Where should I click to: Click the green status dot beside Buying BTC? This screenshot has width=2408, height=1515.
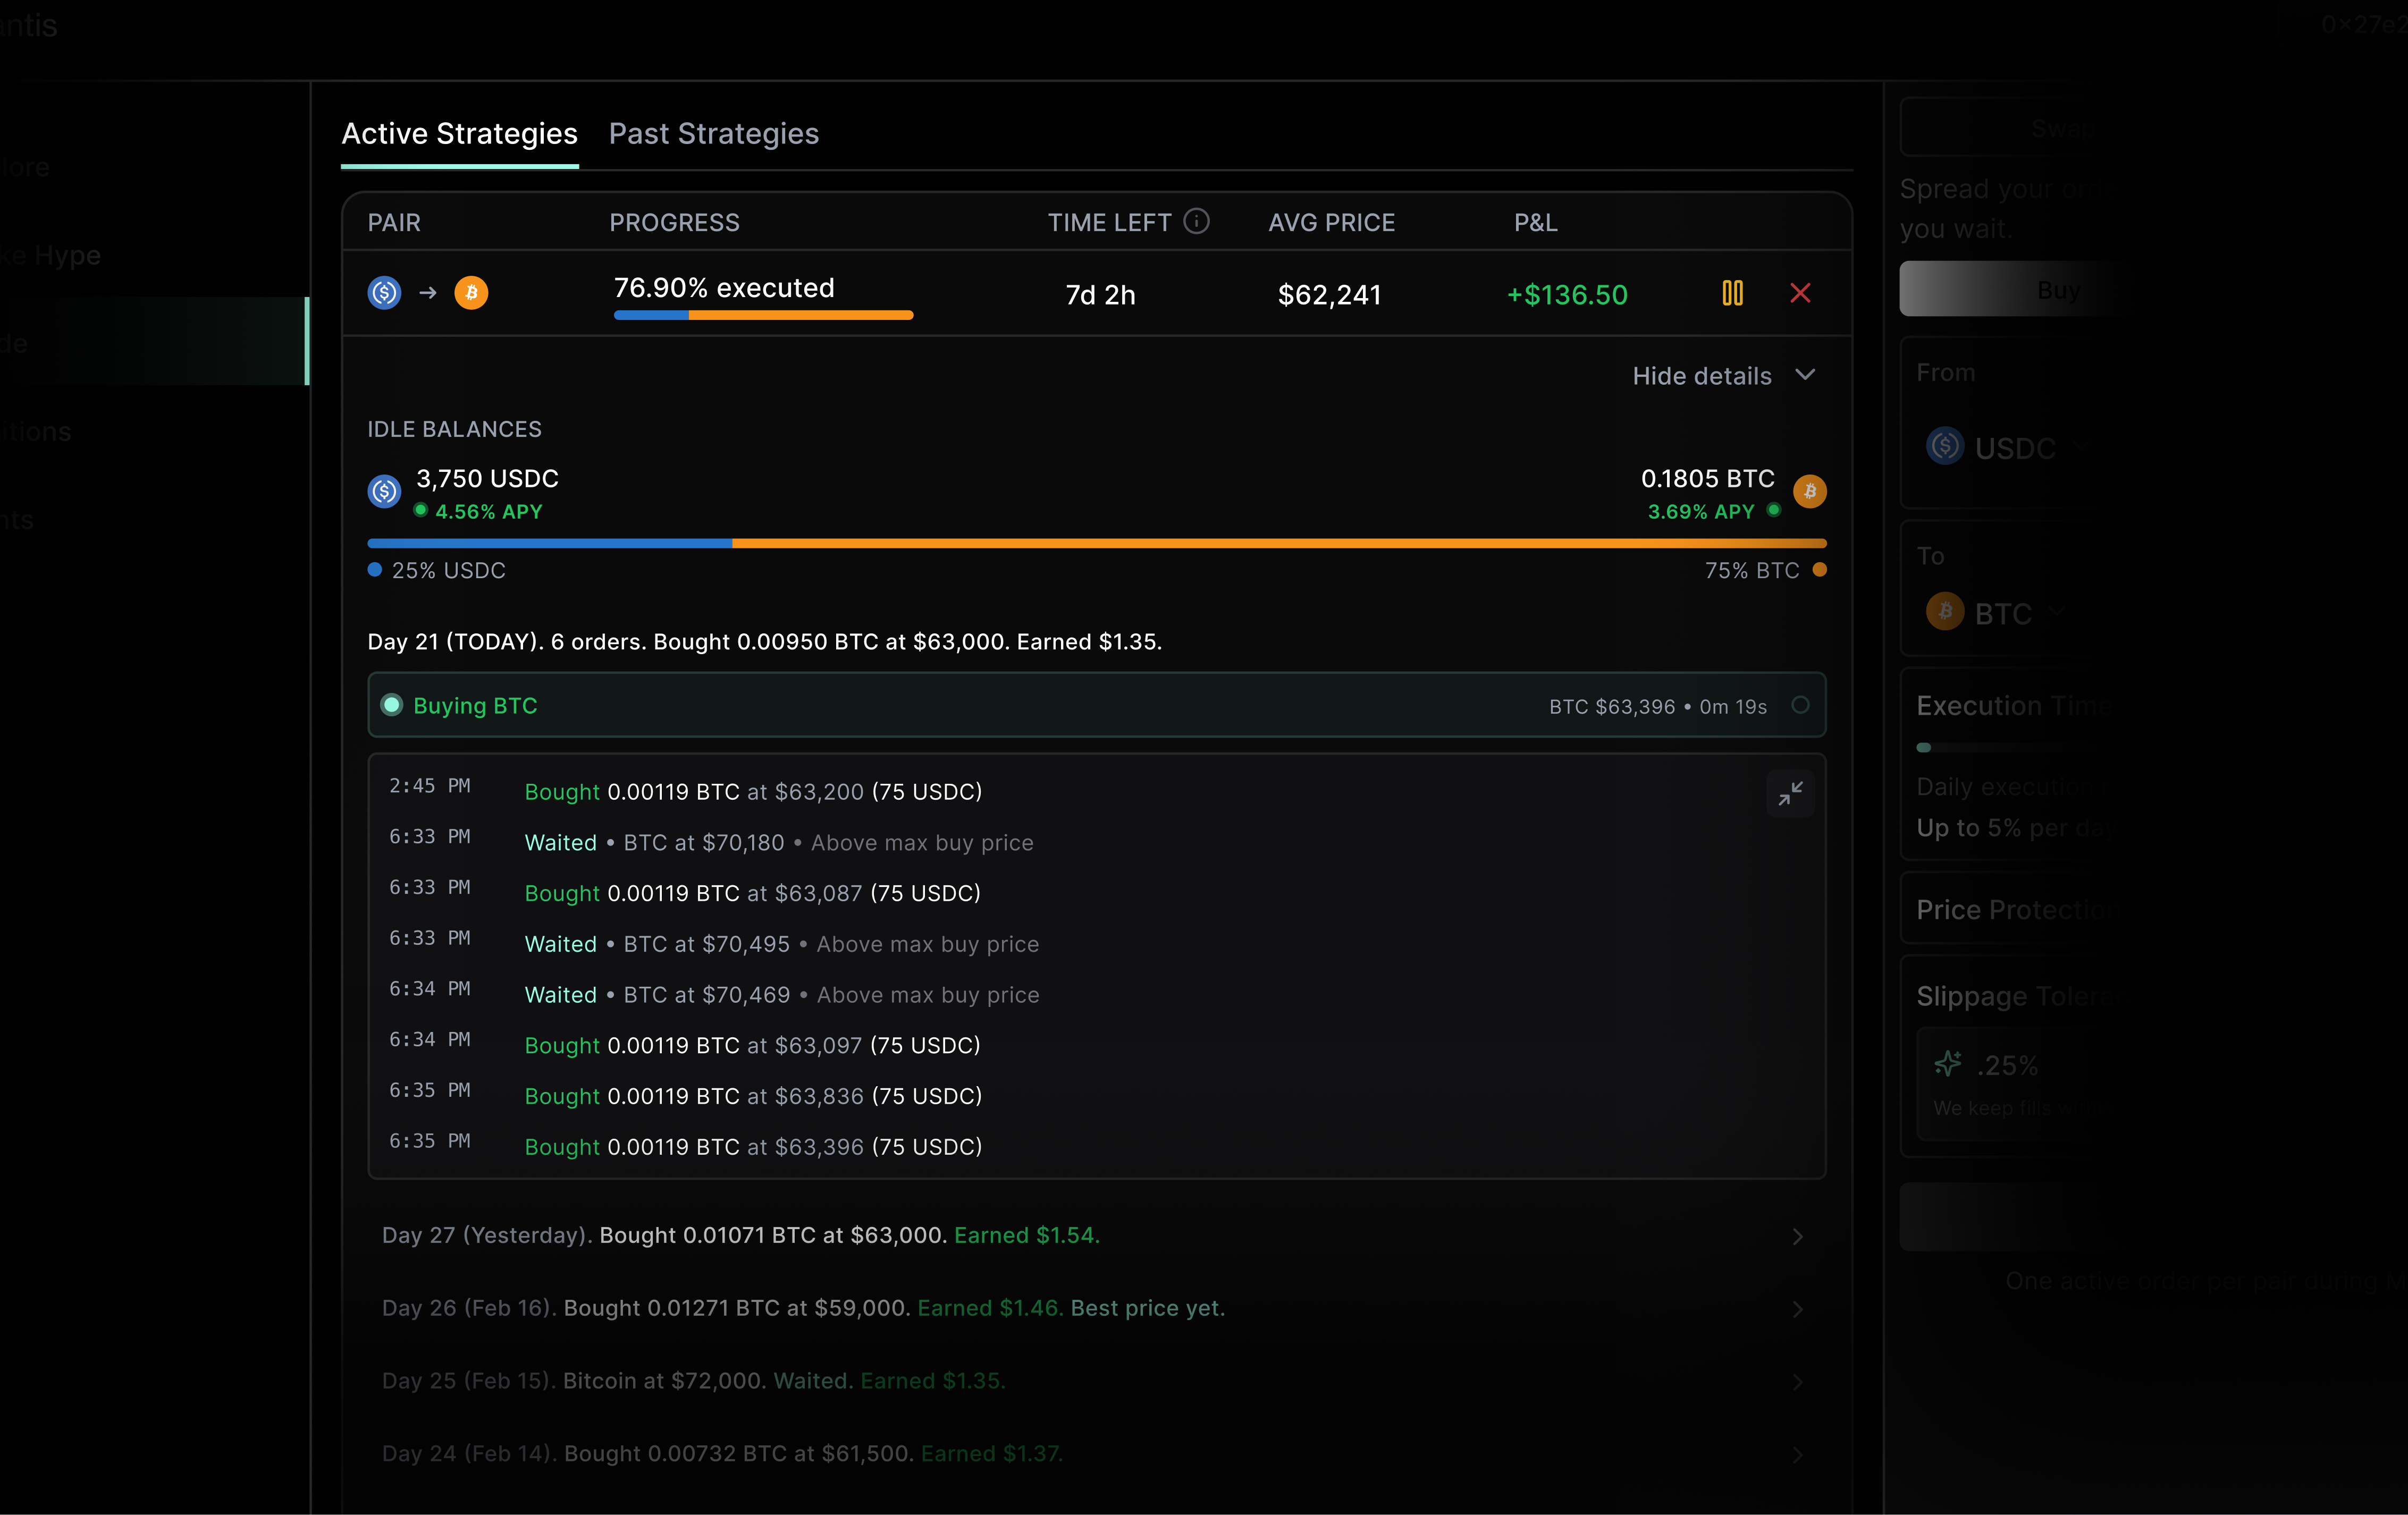click(x=392, y=705)
